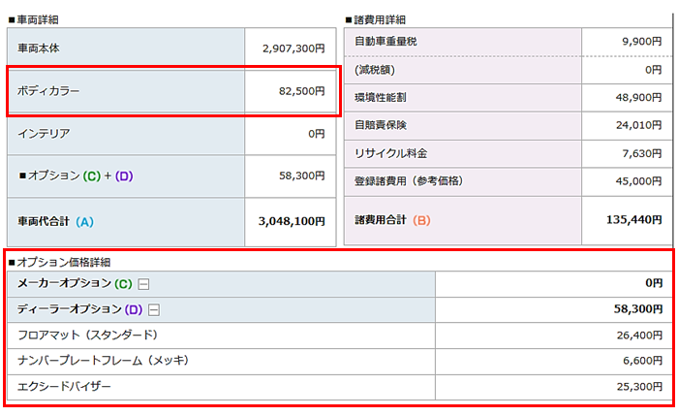The image size is (678, 416).
Task: Click the orange (B) beside 諸費用合計
Action: (421, 220)
